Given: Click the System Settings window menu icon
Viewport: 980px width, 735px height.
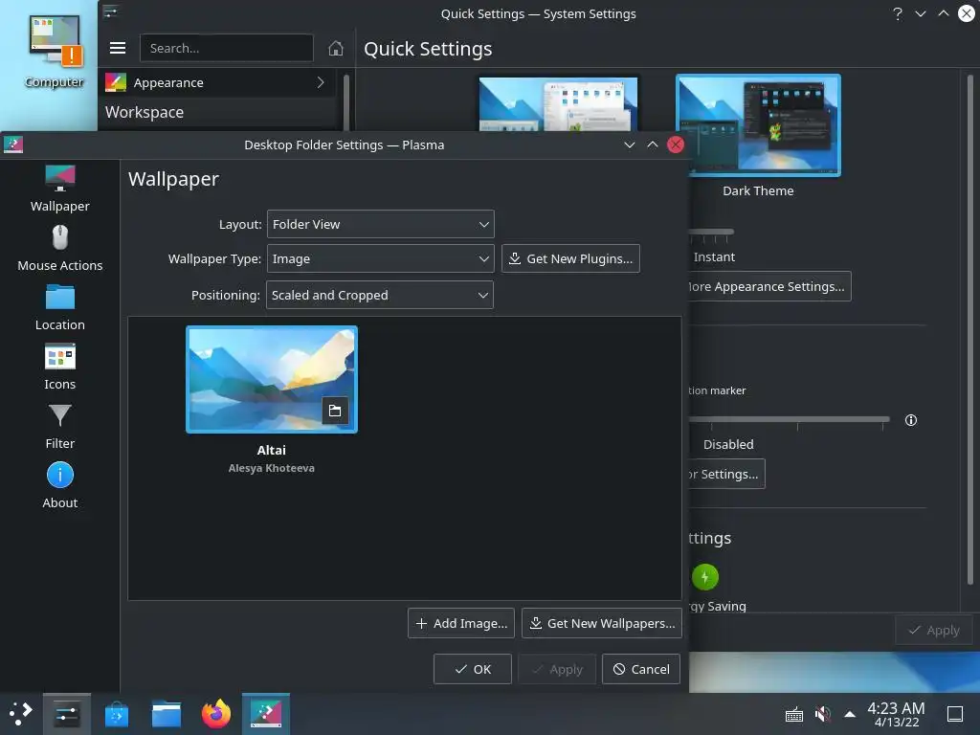Looking at the screenshot, I should click(111, 11).
